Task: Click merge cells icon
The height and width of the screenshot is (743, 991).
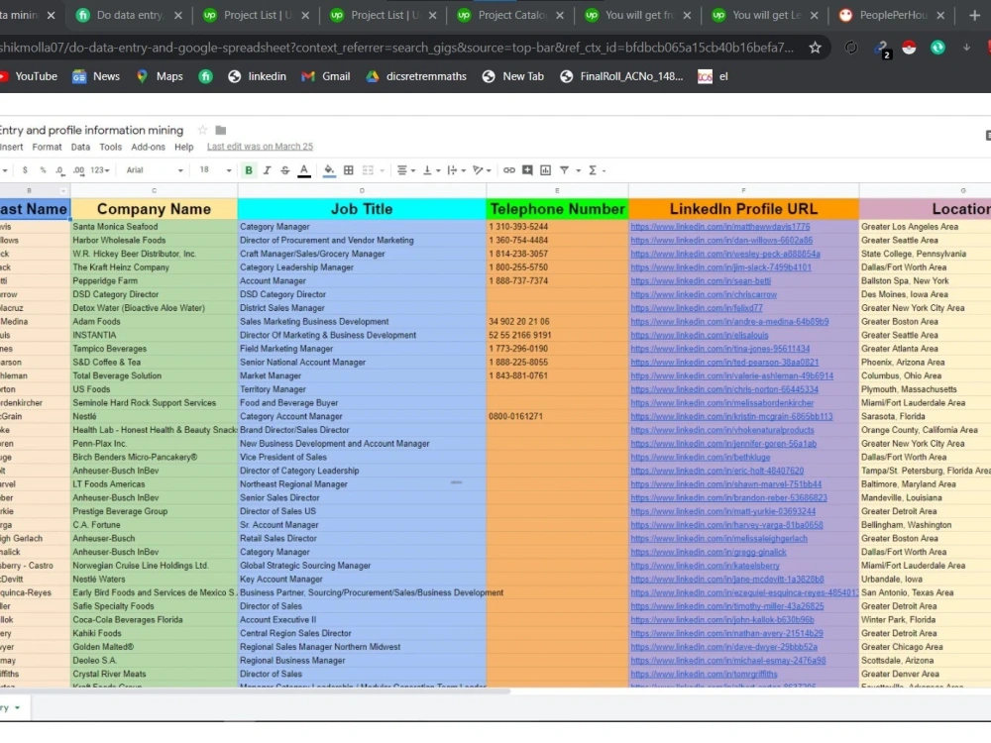Action: pos(368,170)
